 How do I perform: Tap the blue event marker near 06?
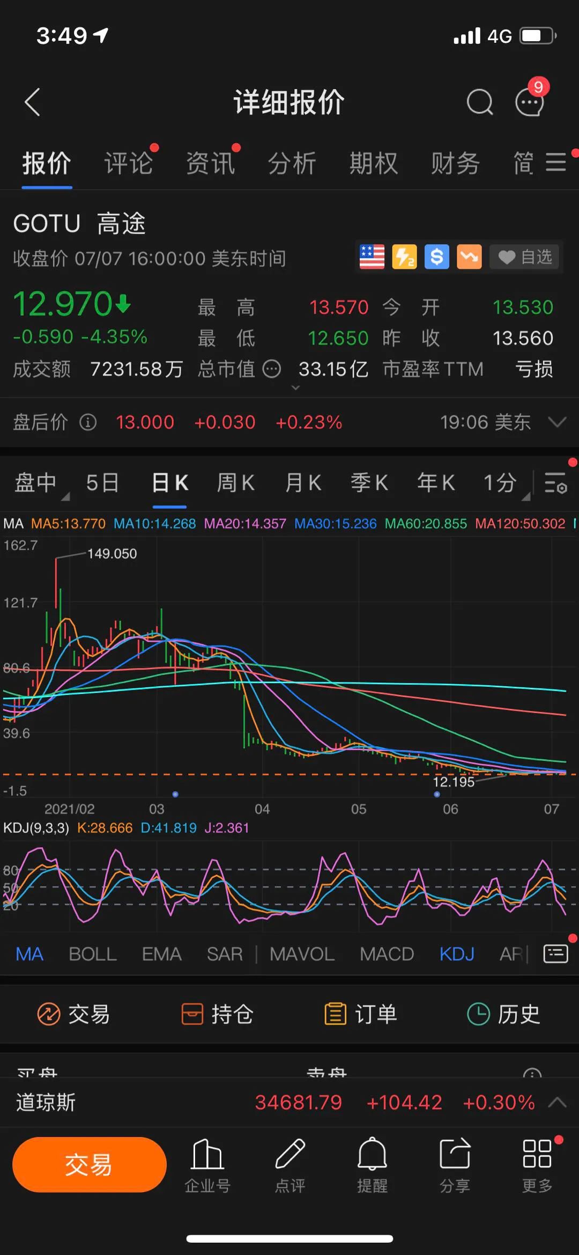click(x=437, y=794)
